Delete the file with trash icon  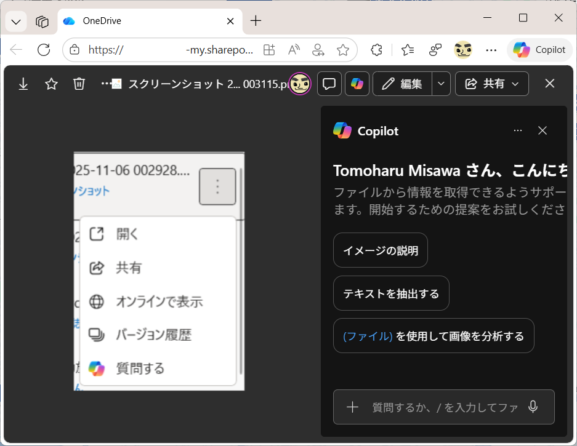click(79, 84)
